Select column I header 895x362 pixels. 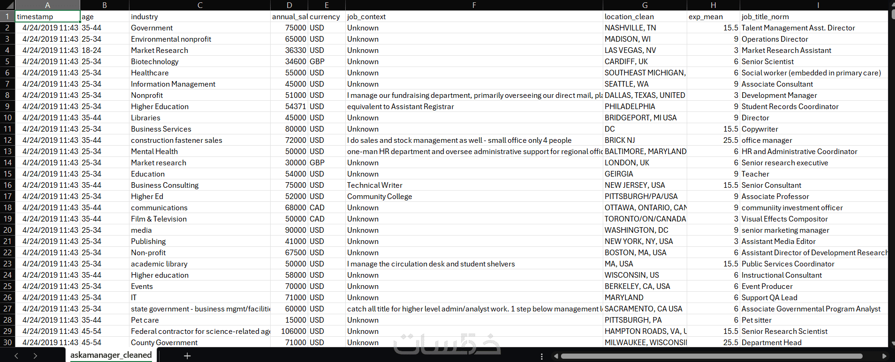(814, 5)
